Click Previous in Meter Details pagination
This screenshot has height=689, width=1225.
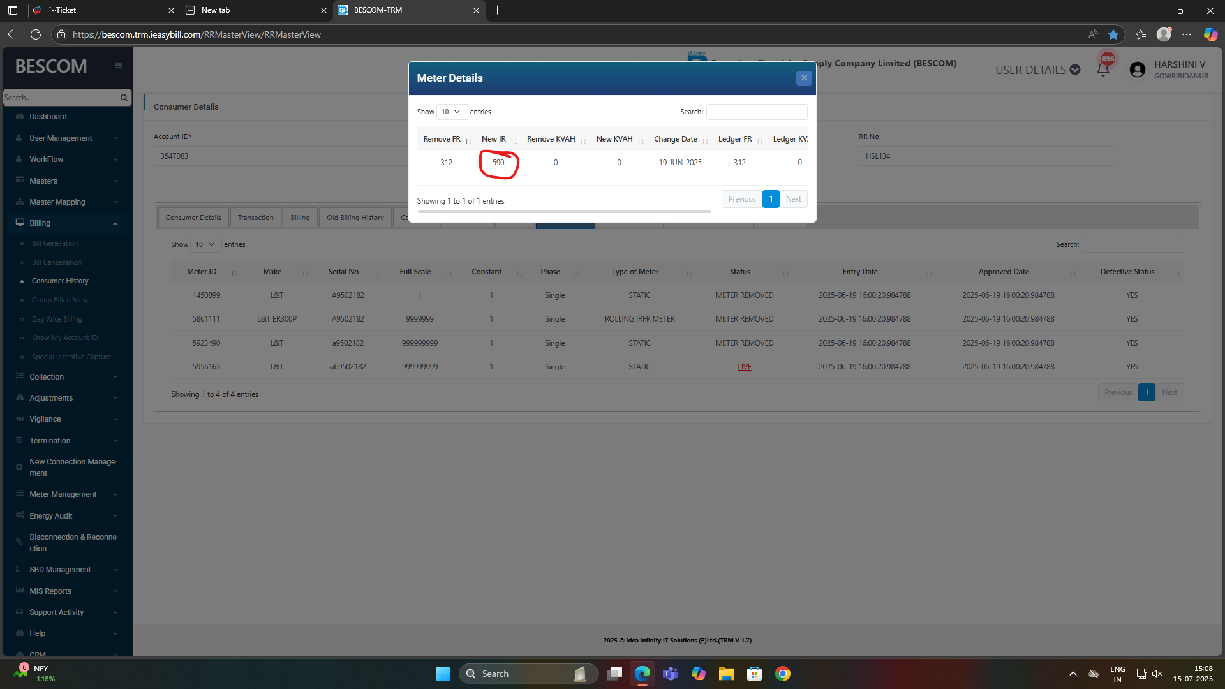pos(742,199)
